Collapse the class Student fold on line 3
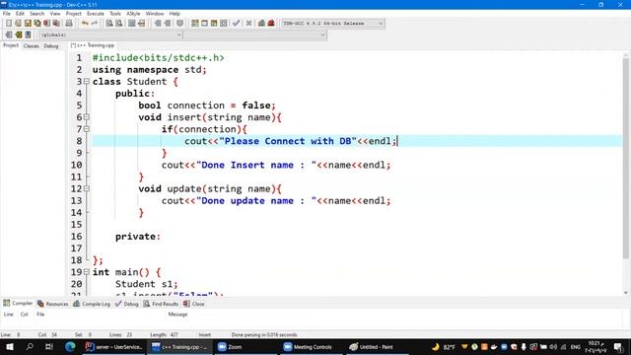Screen dimensions: 631x355 [87, 81]
